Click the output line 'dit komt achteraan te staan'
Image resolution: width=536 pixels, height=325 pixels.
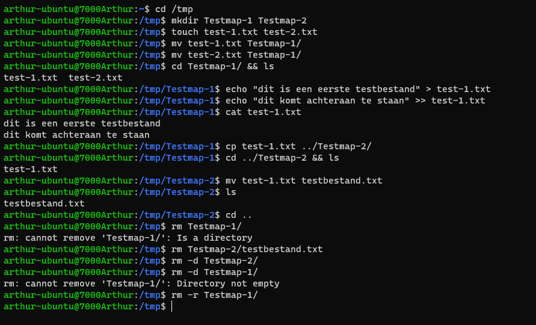76,135
